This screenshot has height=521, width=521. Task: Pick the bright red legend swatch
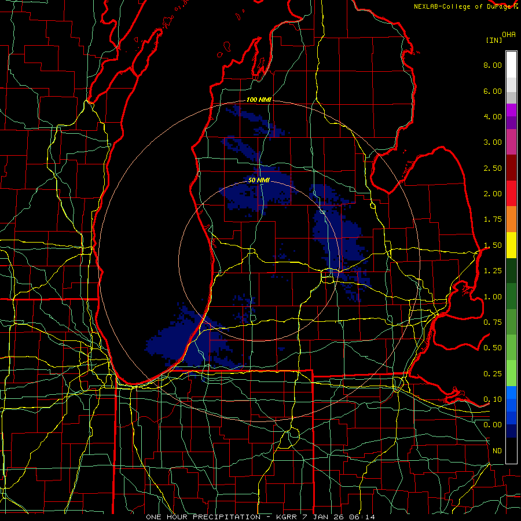tap(511, 193)
